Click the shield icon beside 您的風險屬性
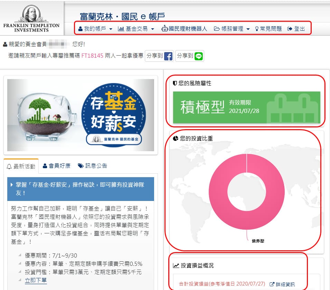 (x=175, y=83)
